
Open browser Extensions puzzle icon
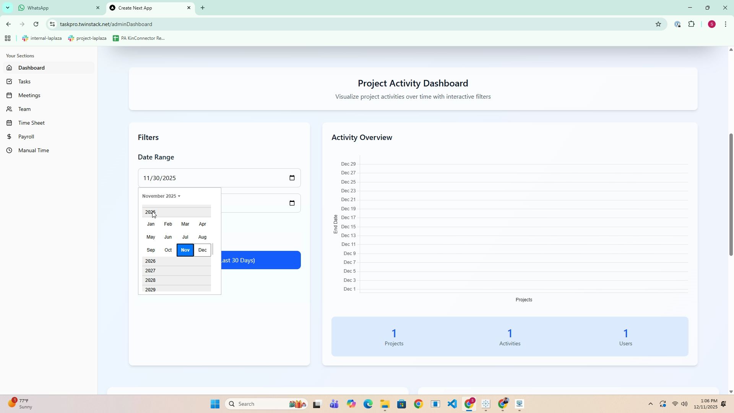click(x=691, y=24)
